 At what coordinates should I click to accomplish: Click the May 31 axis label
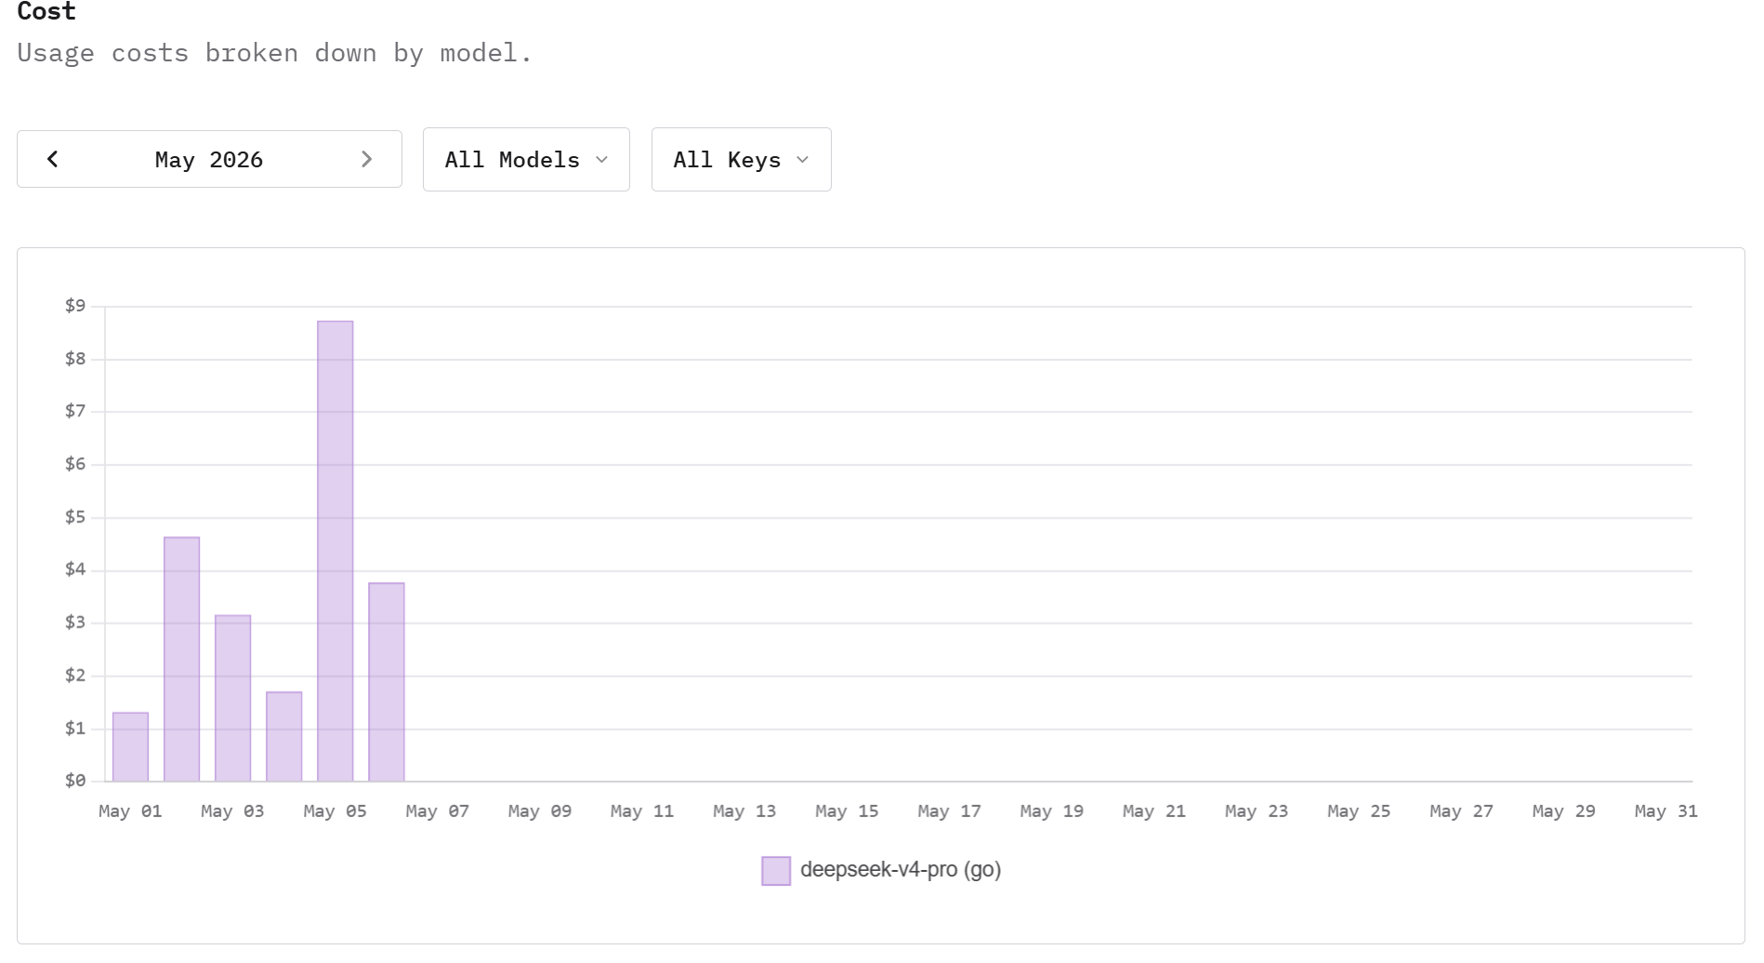click(x=1666, y=811)
